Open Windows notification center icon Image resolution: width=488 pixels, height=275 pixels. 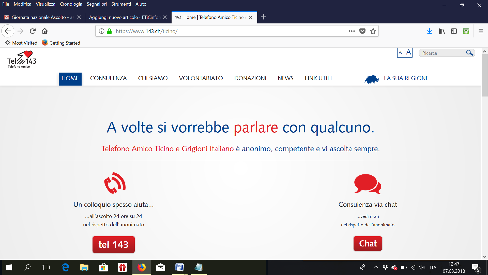[476, 268]
